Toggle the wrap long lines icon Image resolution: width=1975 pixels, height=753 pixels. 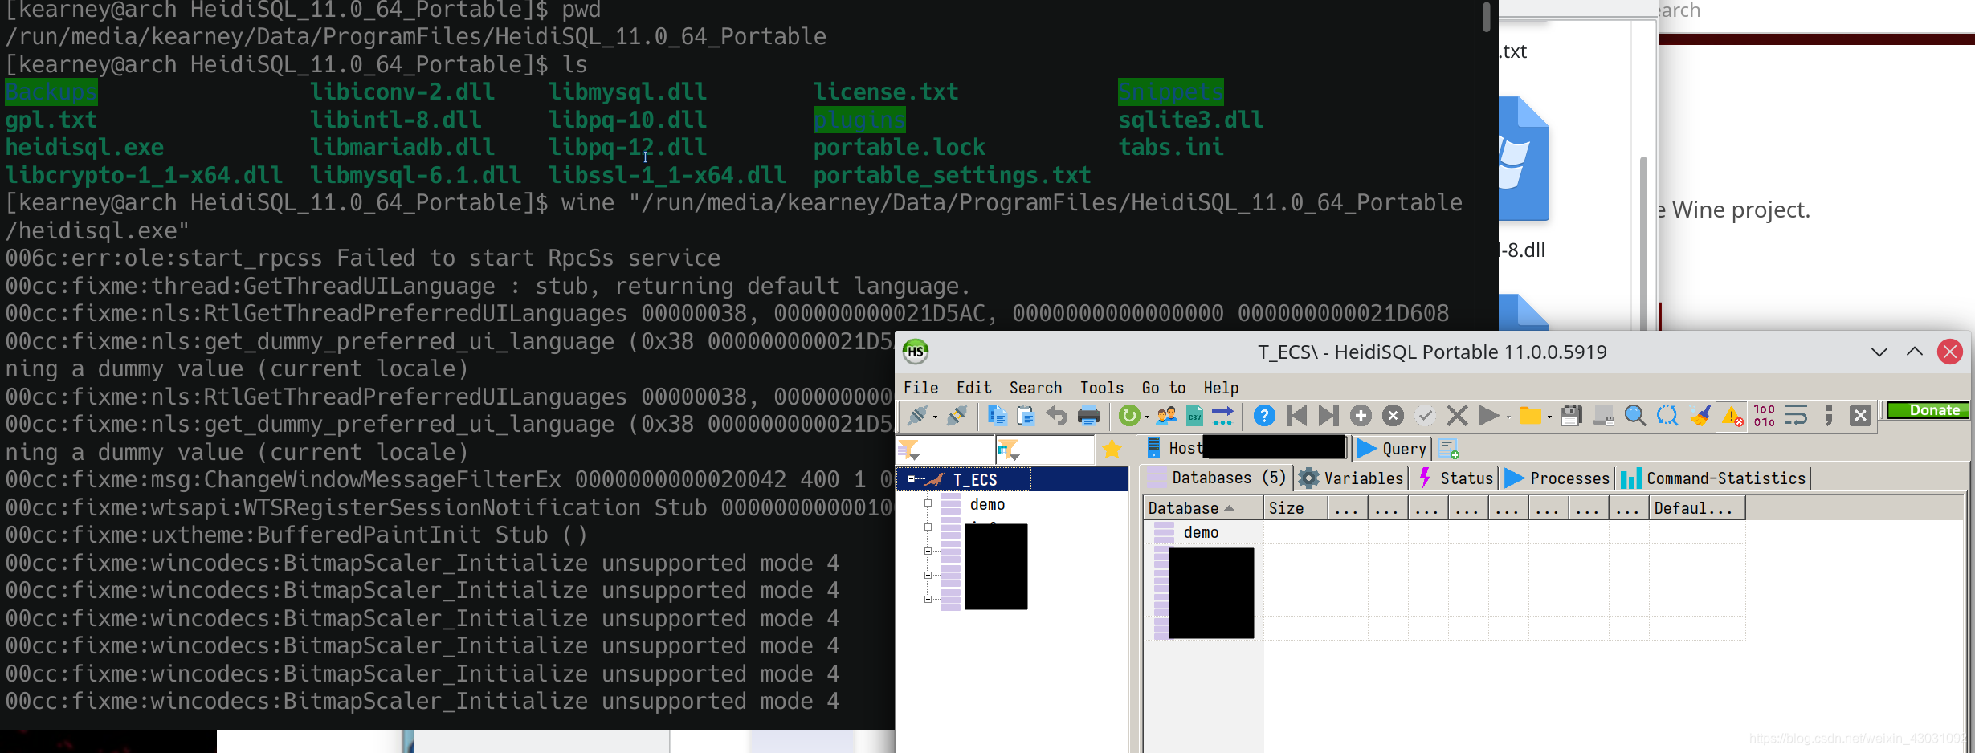coord(1796,415)
